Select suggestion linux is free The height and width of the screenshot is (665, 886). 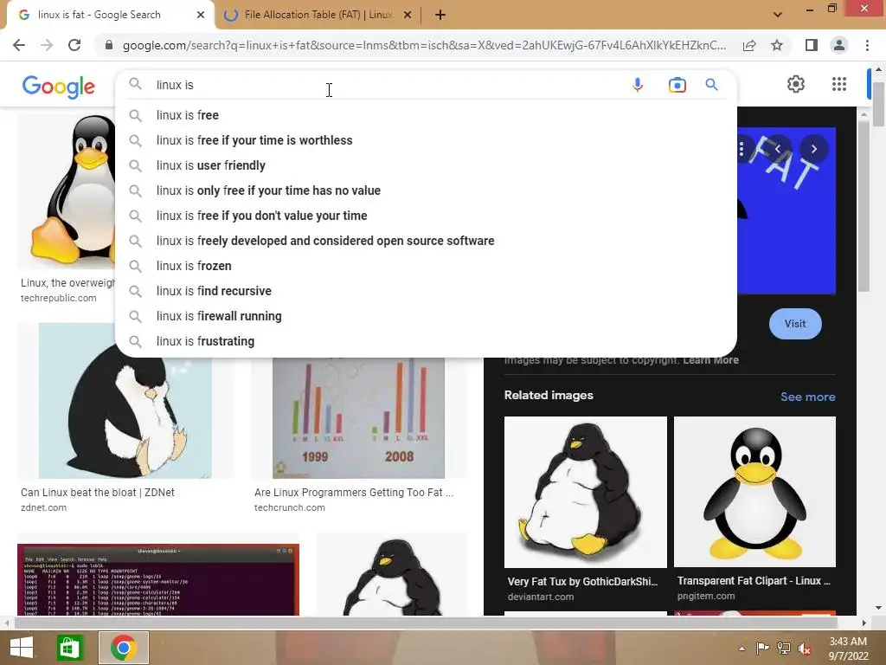[426, 115]
